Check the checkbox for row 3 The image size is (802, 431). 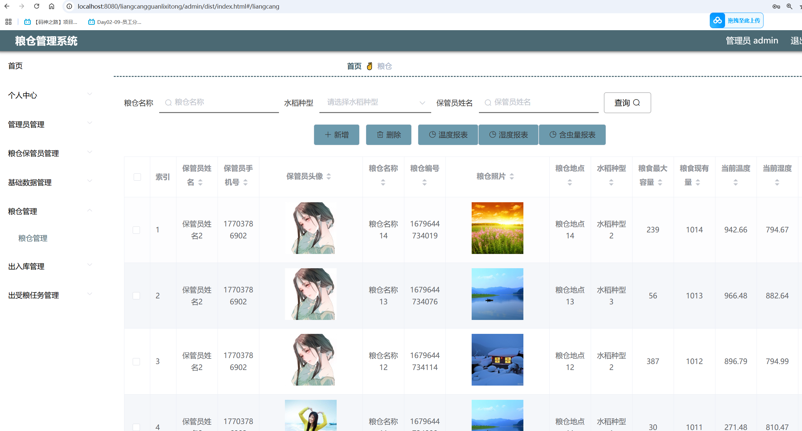[136, 361]
